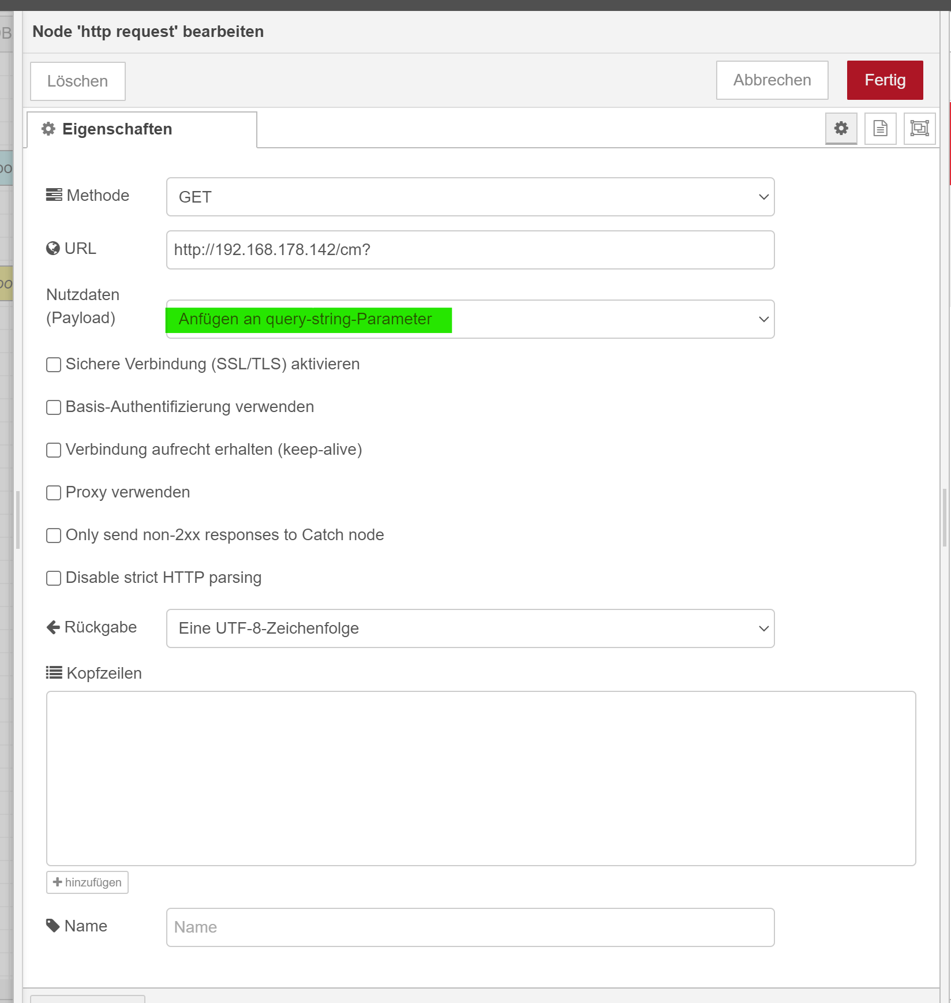Viewport: 951px width, 1003px height.
Task: Toggle keep-alive connection checkbox
Action: click(54, 450)
